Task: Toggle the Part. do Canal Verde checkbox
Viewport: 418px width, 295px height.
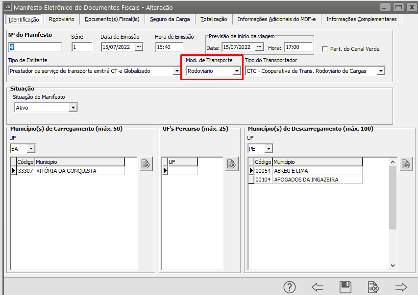Action: point(325,49)
